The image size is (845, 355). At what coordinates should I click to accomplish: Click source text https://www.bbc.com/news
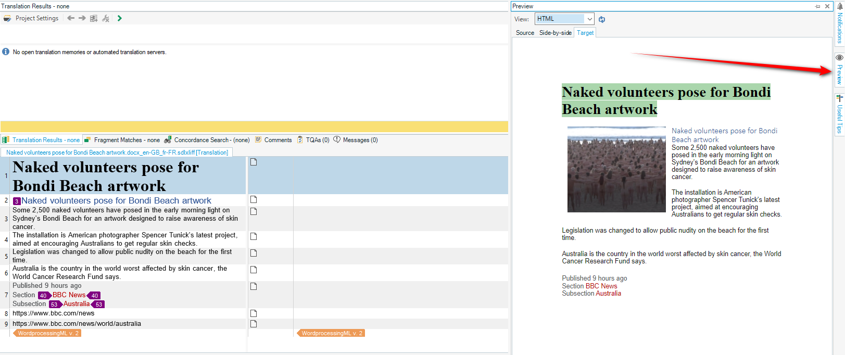[54, 313]
